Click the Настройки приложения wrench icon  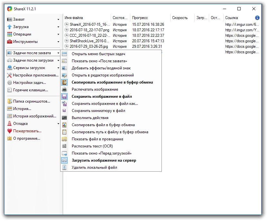[x=9, y=75]
